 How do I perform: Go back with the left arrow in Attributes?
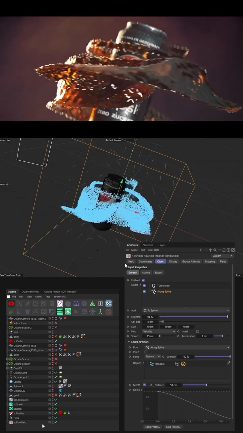coord(201,250)
